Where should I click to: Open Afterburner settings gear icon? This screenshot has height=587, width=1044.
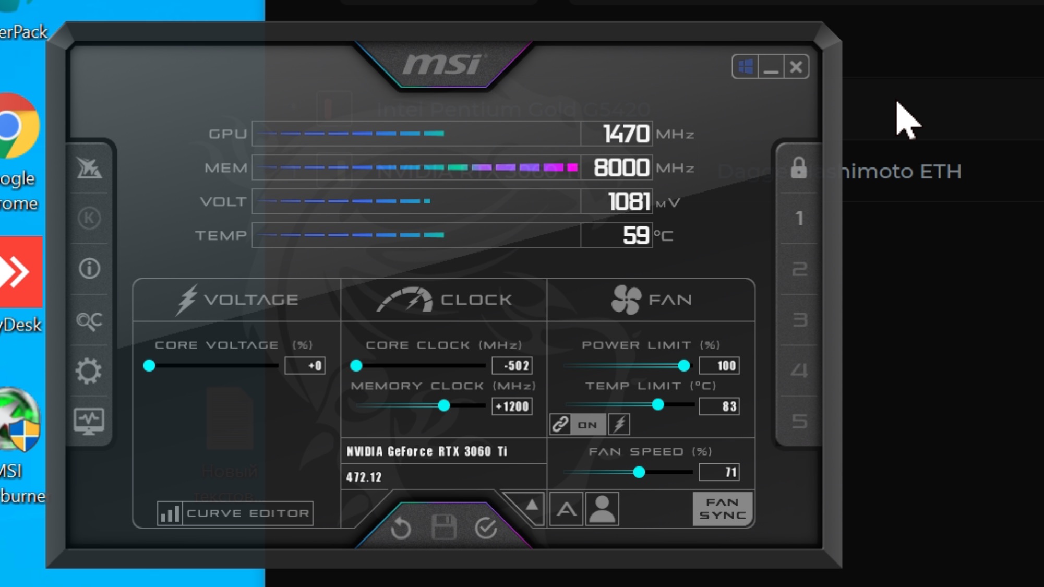coord(88,371)
